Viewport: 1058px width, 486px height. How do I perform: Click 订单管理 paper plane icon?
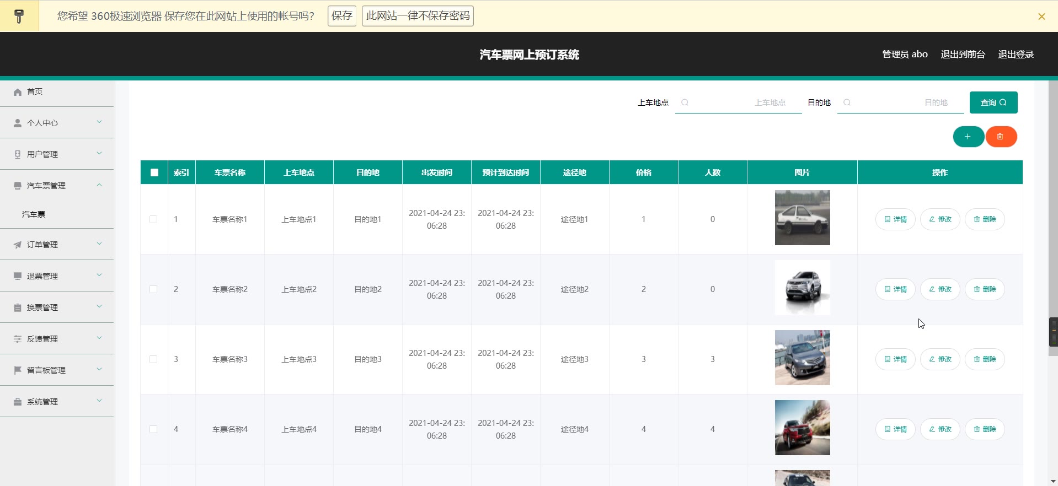tap(18, 245)
